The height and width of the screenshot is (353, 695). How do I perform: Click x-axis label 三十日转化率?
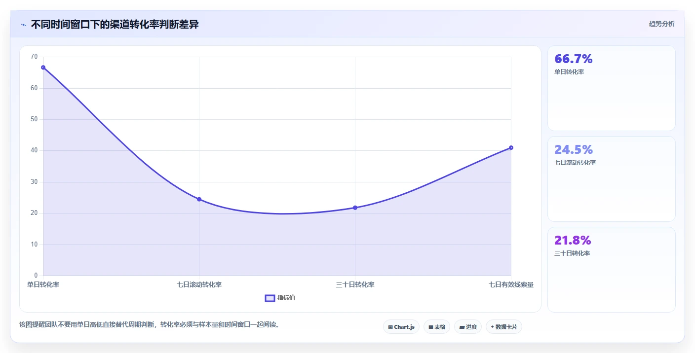coord(355,285)
